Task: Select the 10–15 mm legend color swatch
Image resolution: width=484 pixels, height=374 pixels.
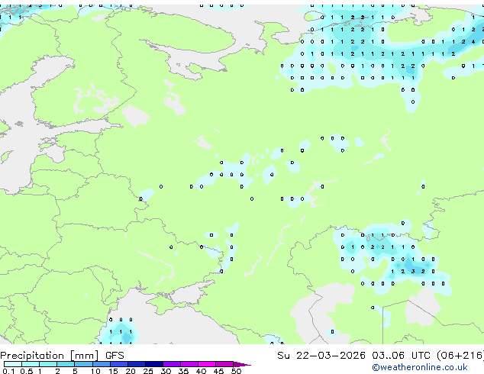Action: click(102, 364)
